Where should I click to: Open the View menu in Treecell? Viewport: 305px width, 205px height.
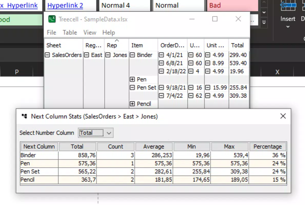[90, 33]
